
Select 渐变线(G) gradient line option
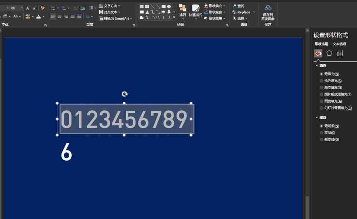(x=330, y=140)
